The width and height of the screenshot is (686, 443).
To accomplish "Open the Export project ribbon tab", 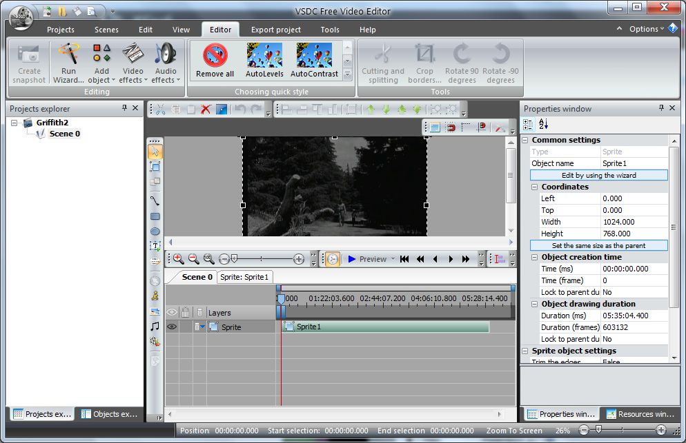I will pos(275,30).
